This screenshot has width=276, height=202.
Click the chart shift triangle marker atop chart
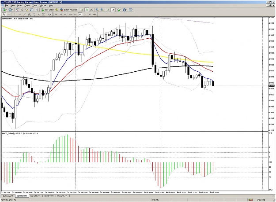[214, 18]
